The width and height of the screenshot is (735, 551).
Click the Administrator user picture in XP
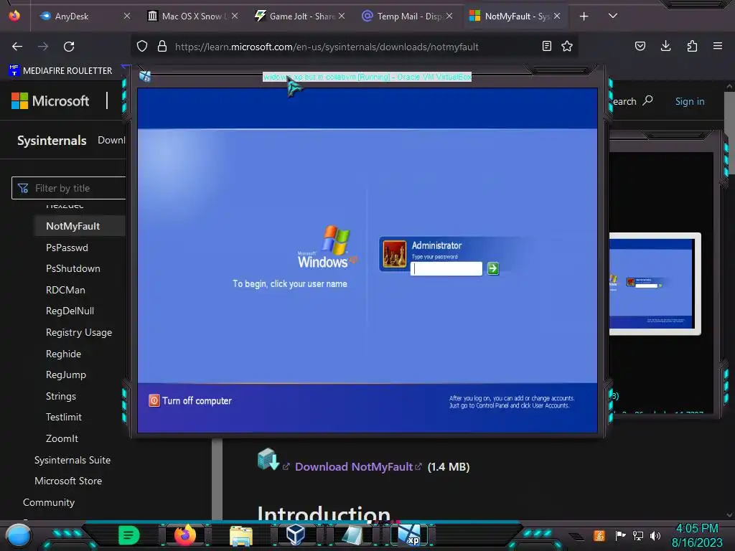(395, 254)
